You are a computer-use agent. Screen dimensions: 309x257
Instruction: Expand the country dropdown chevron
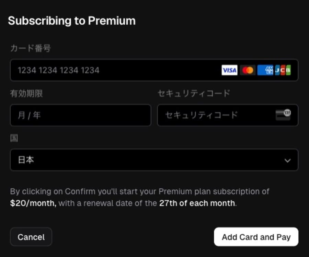[287, 160]
